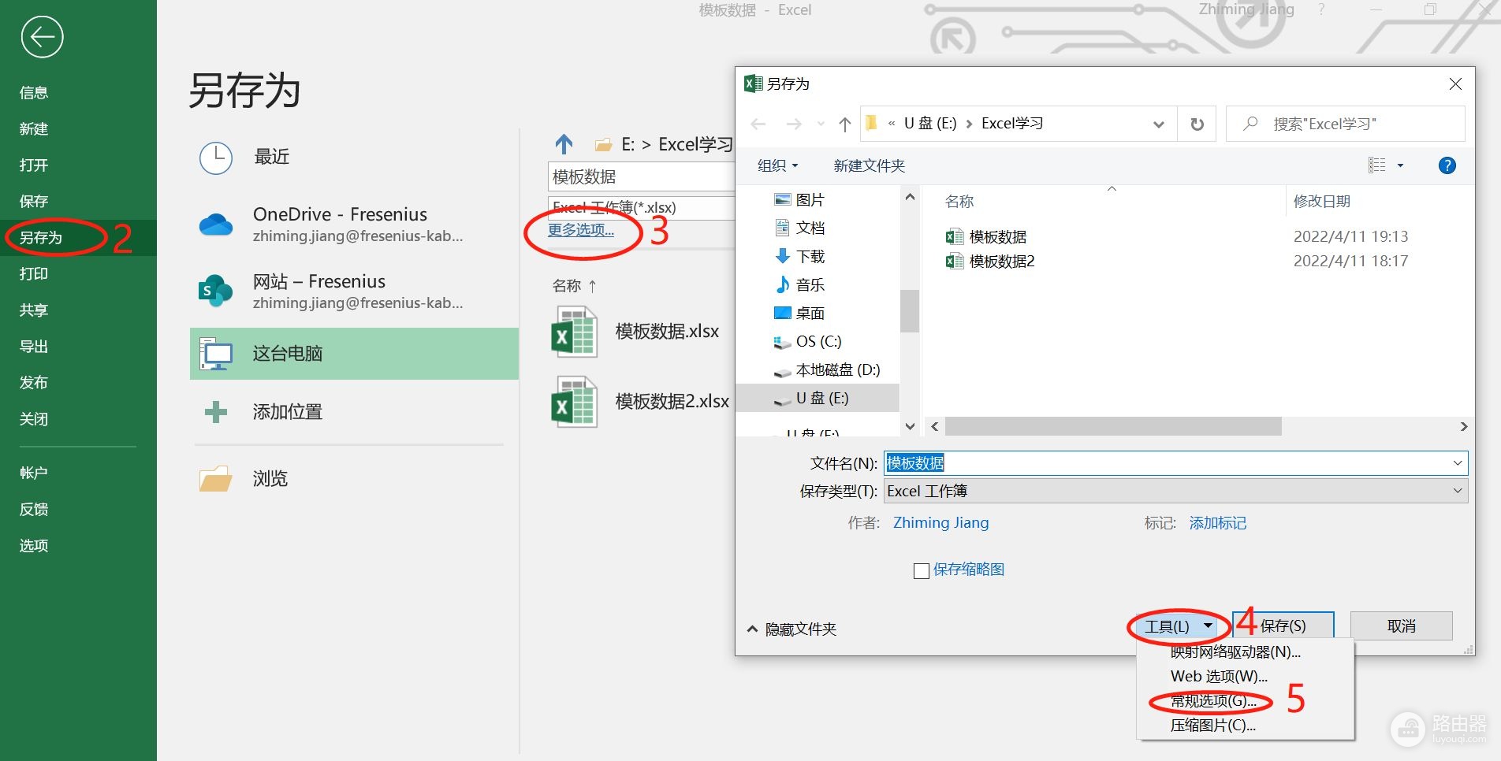
Task: Click navigation tree scrollbar down arrow
Action: point(910,427)
